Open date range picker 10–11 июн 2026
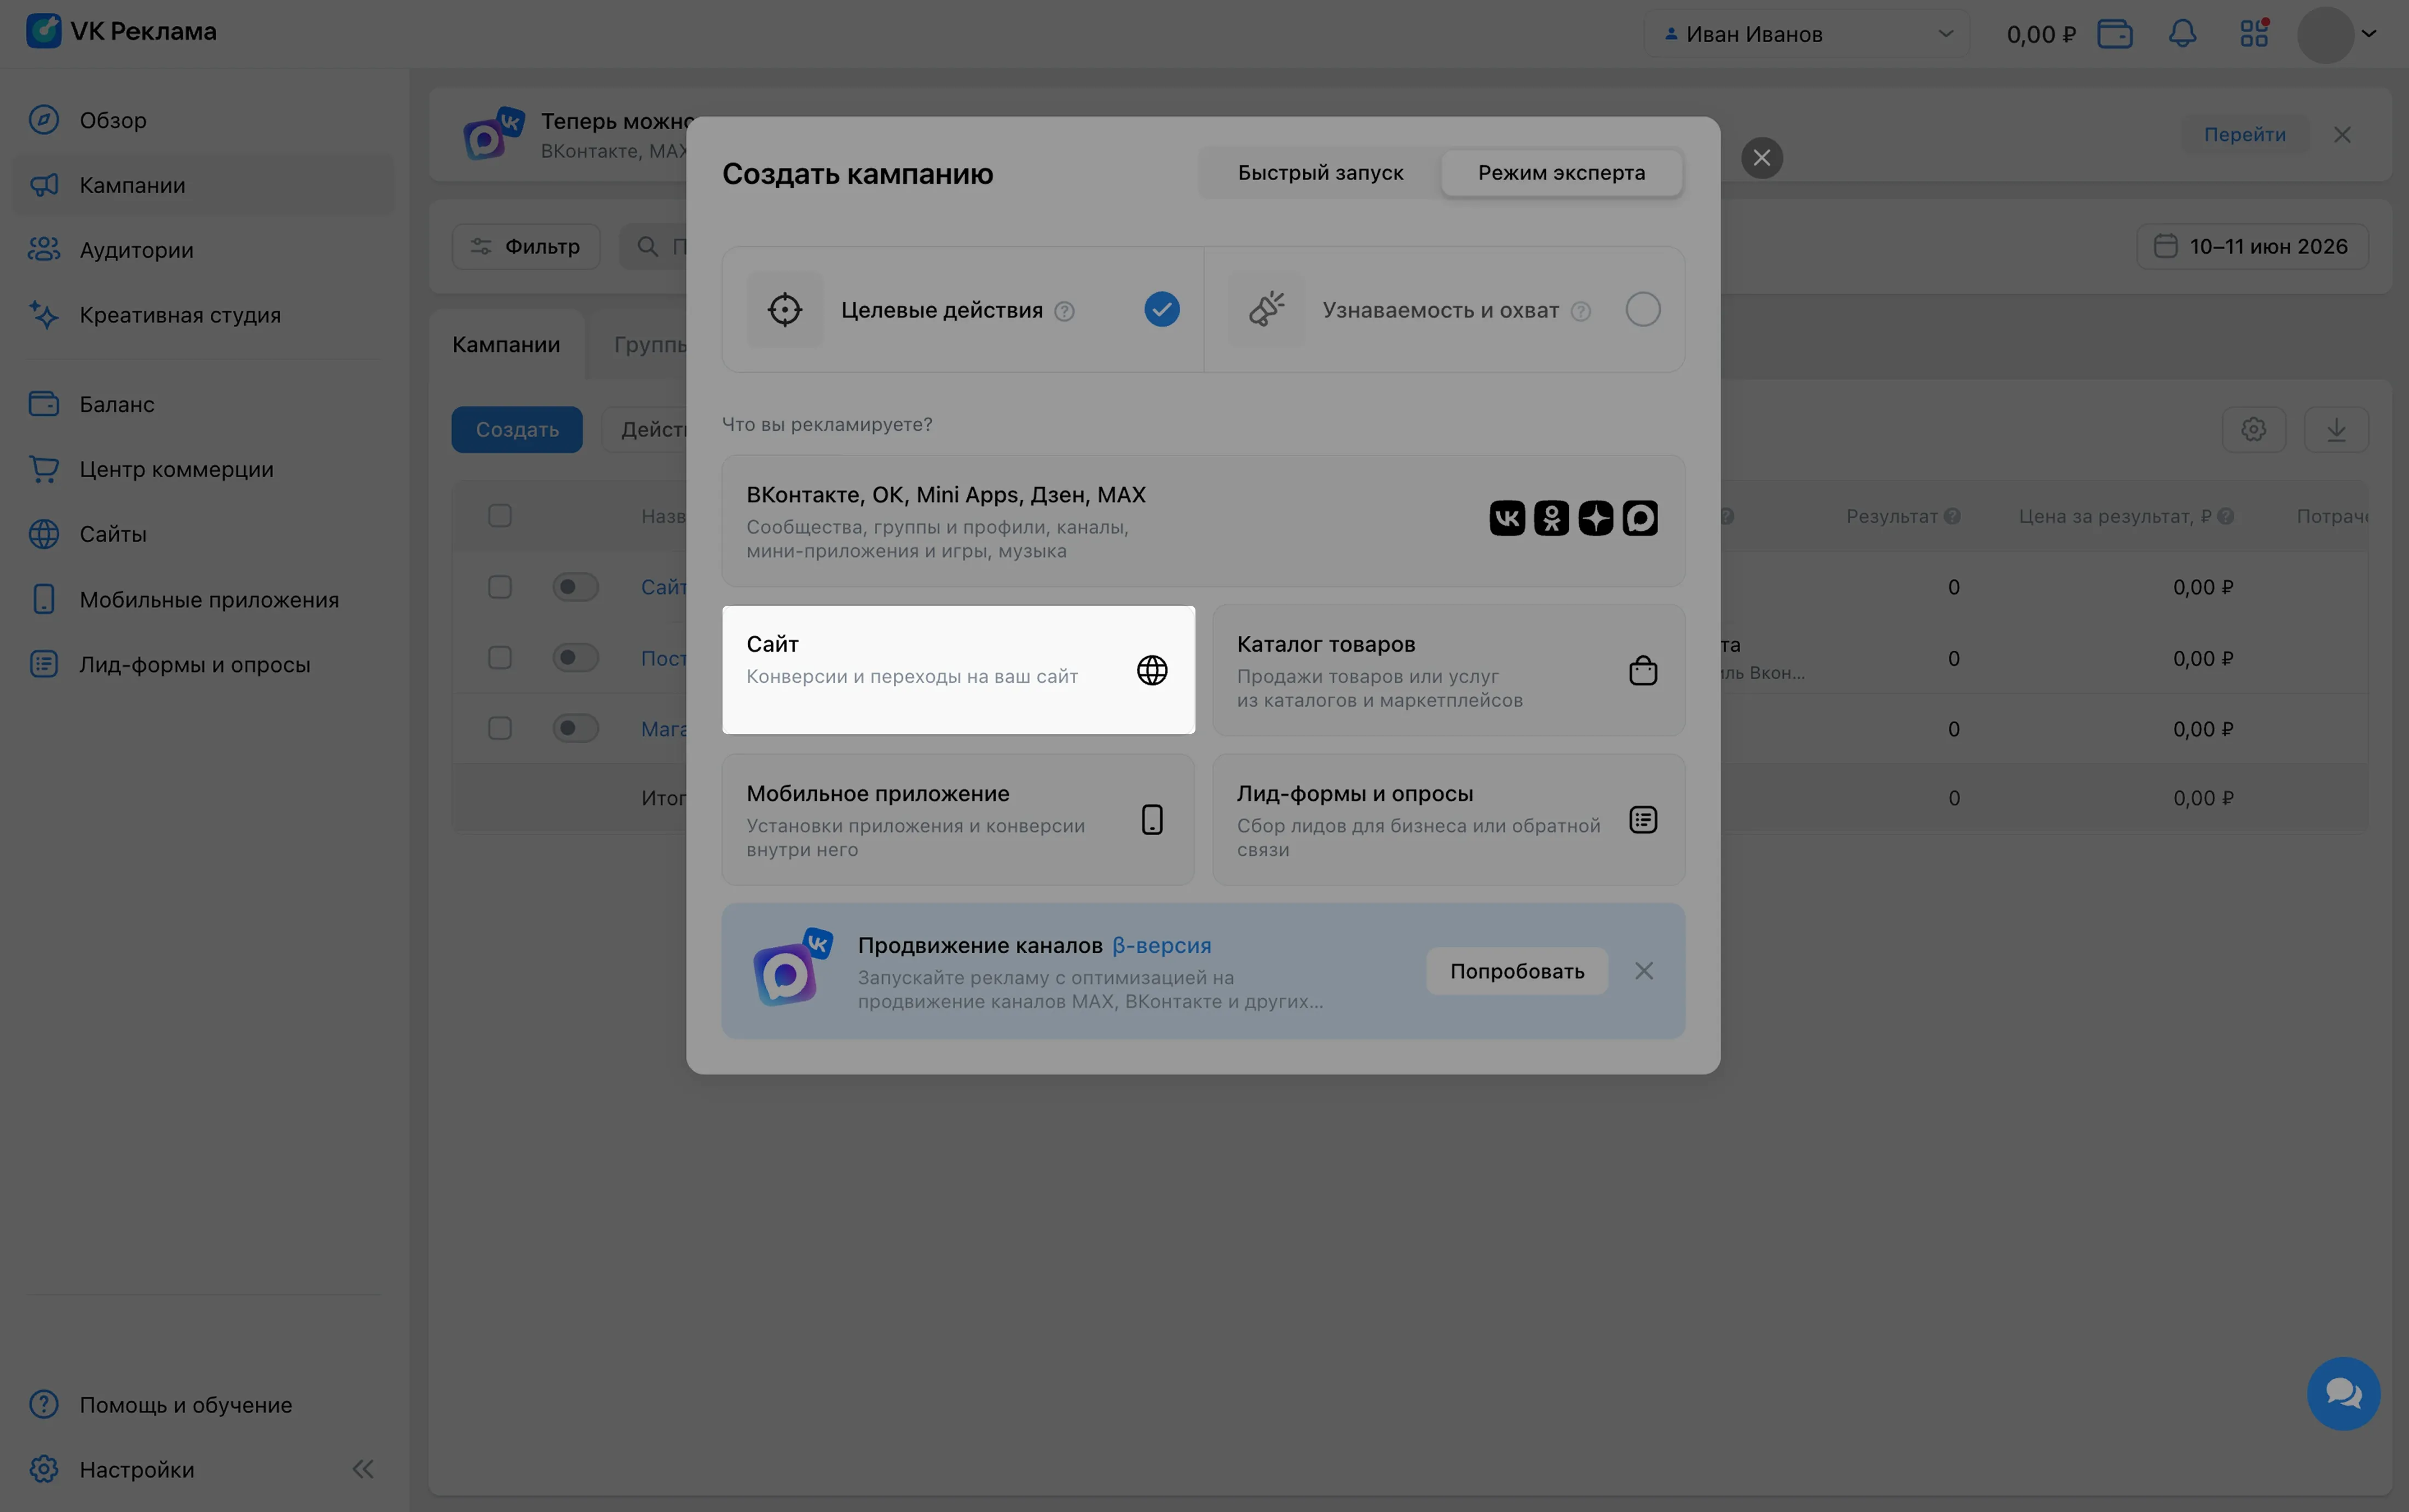 (x=2252, y=246)
